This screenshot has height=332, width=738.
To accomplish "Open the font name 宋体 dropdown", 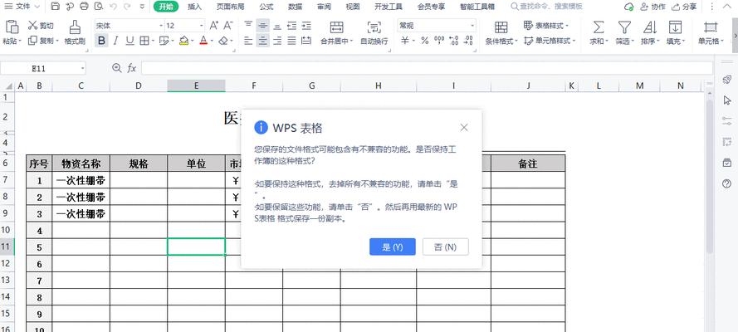I will tap(161, 26).
